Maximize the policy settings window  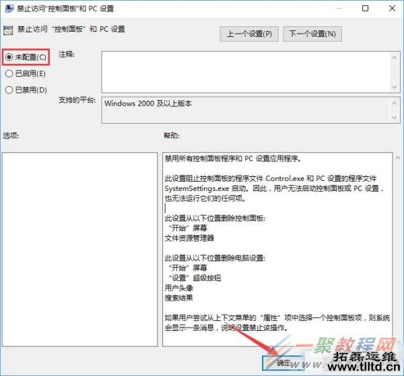(365, 9)
